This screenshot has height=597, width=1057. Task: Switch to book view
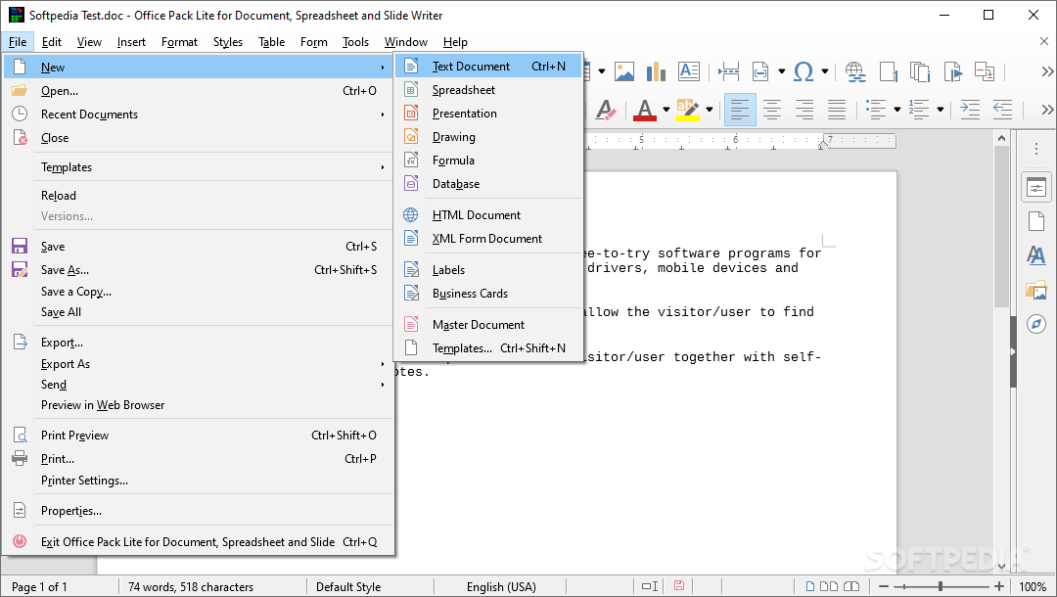[851, 586]
